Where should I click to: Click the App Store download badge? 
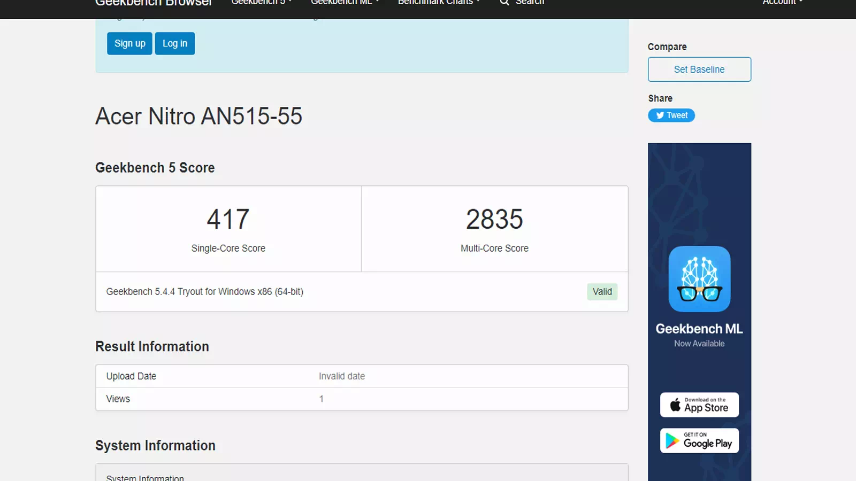(699, 405)
